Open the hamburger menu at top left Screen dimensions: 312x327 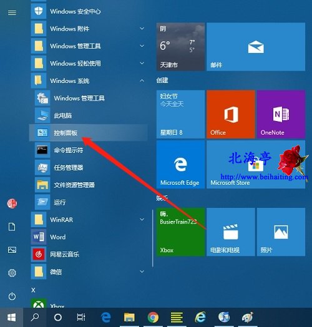point(12,12)
